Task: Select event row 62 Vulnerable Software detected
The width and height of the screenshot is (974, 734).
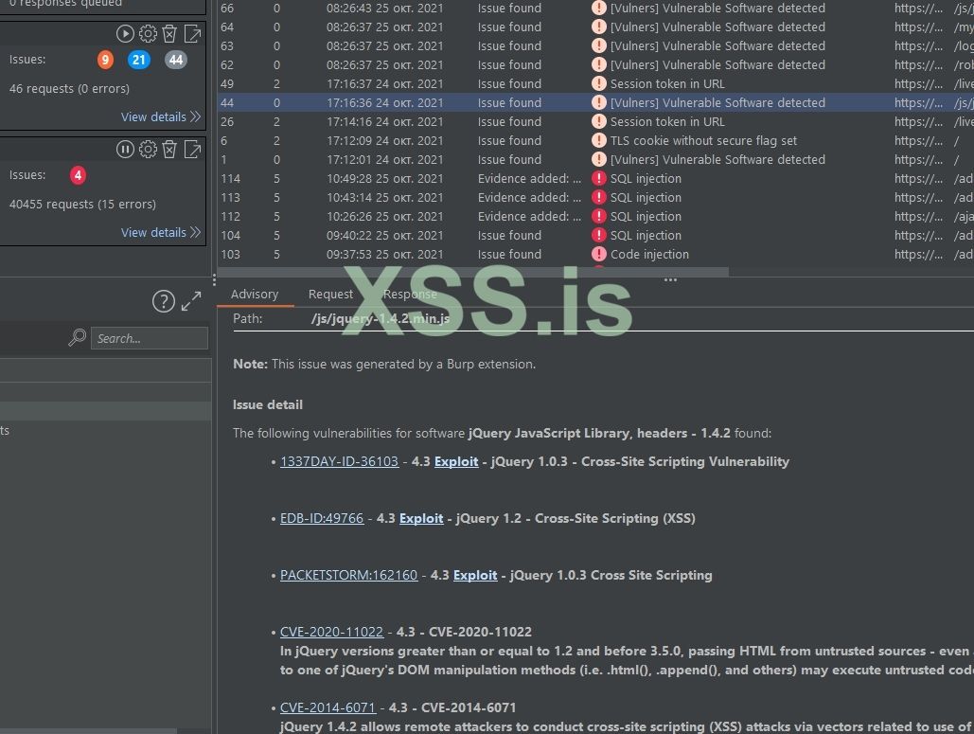Action: [x=595, y=64]
